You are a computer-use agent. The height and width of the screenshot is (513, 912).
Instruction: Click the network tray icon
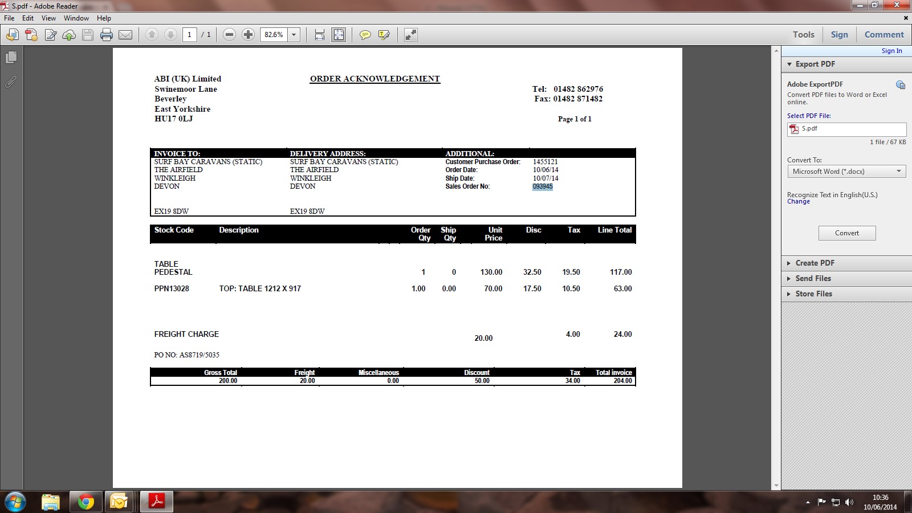[x=836, y=502]
